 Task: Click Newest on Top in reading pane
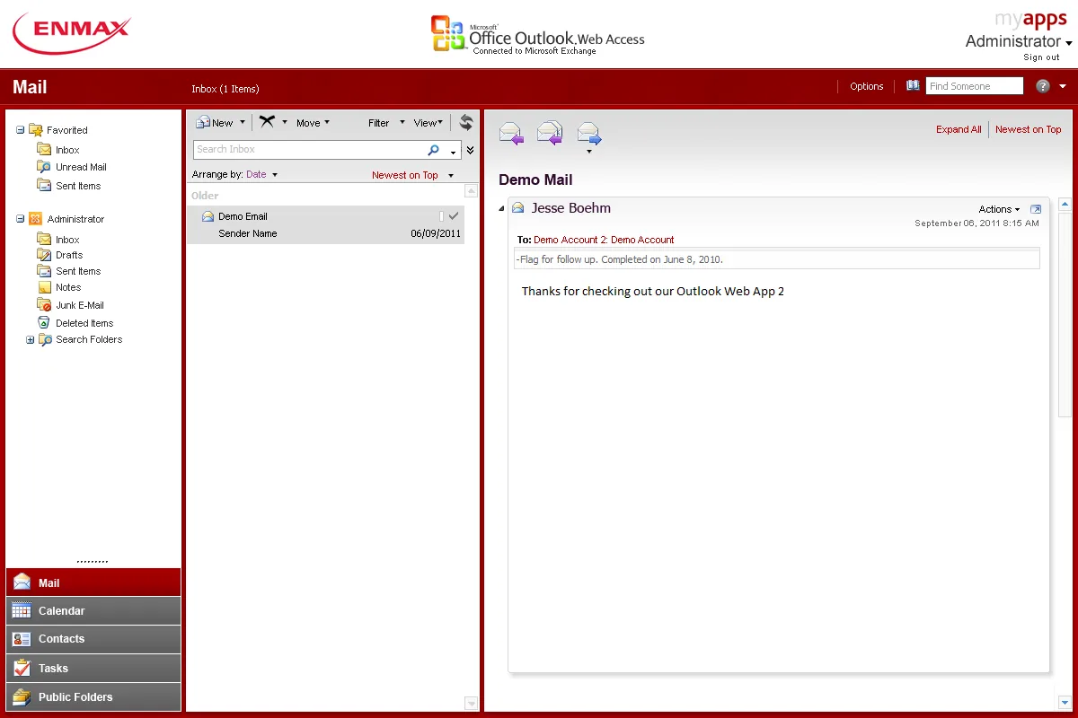tap(1028, 129)
